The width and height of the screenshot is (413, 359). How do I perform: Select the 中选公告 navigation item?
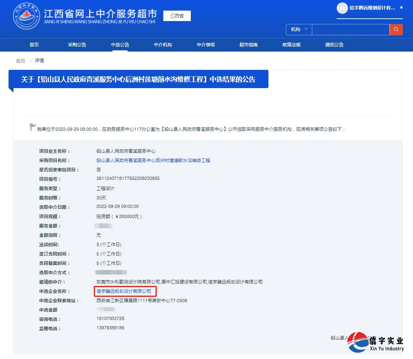click(x=120, y=45)
